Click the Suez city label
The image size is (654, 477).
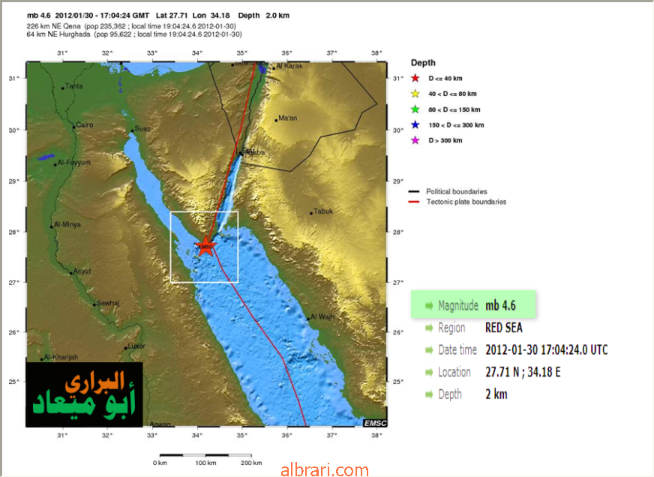(142, 128)
